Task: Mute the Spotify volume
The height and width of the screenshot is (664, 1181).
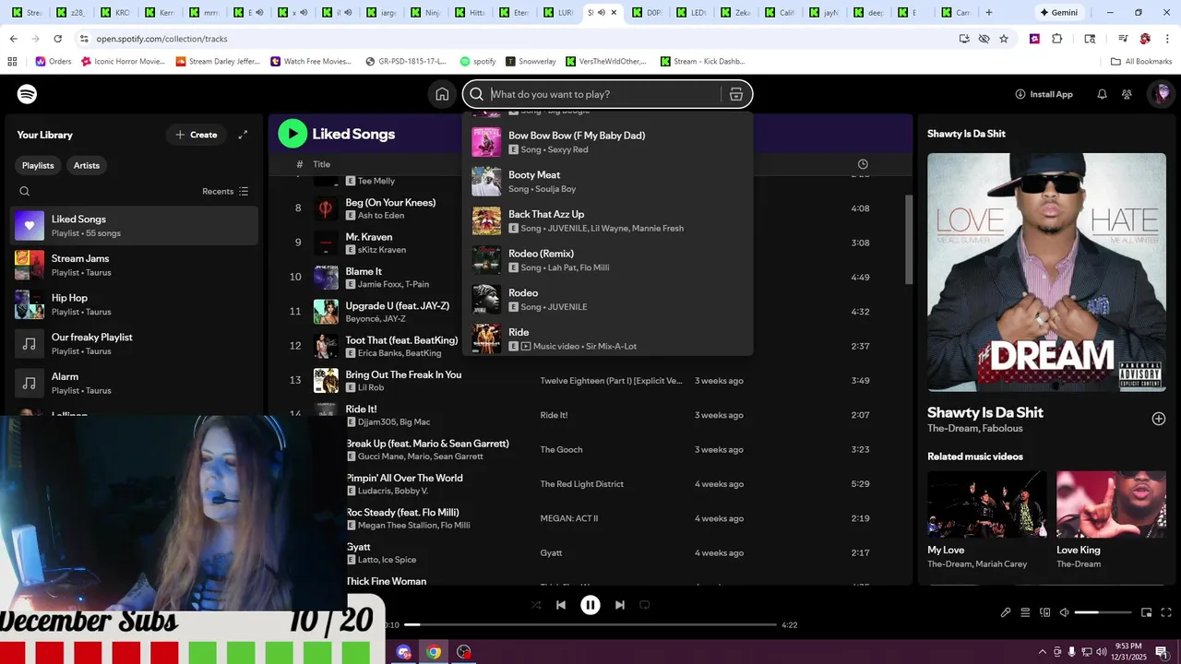Action: (x=1064, y=612)
